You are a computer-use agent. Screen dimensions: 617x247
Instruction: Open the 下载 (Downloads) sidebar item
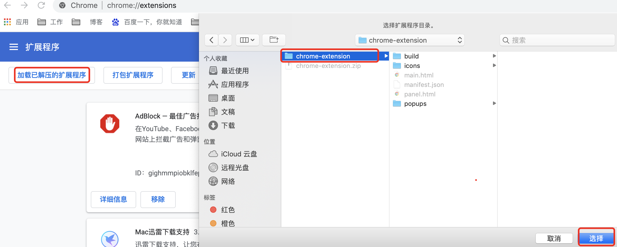[228, 126]
